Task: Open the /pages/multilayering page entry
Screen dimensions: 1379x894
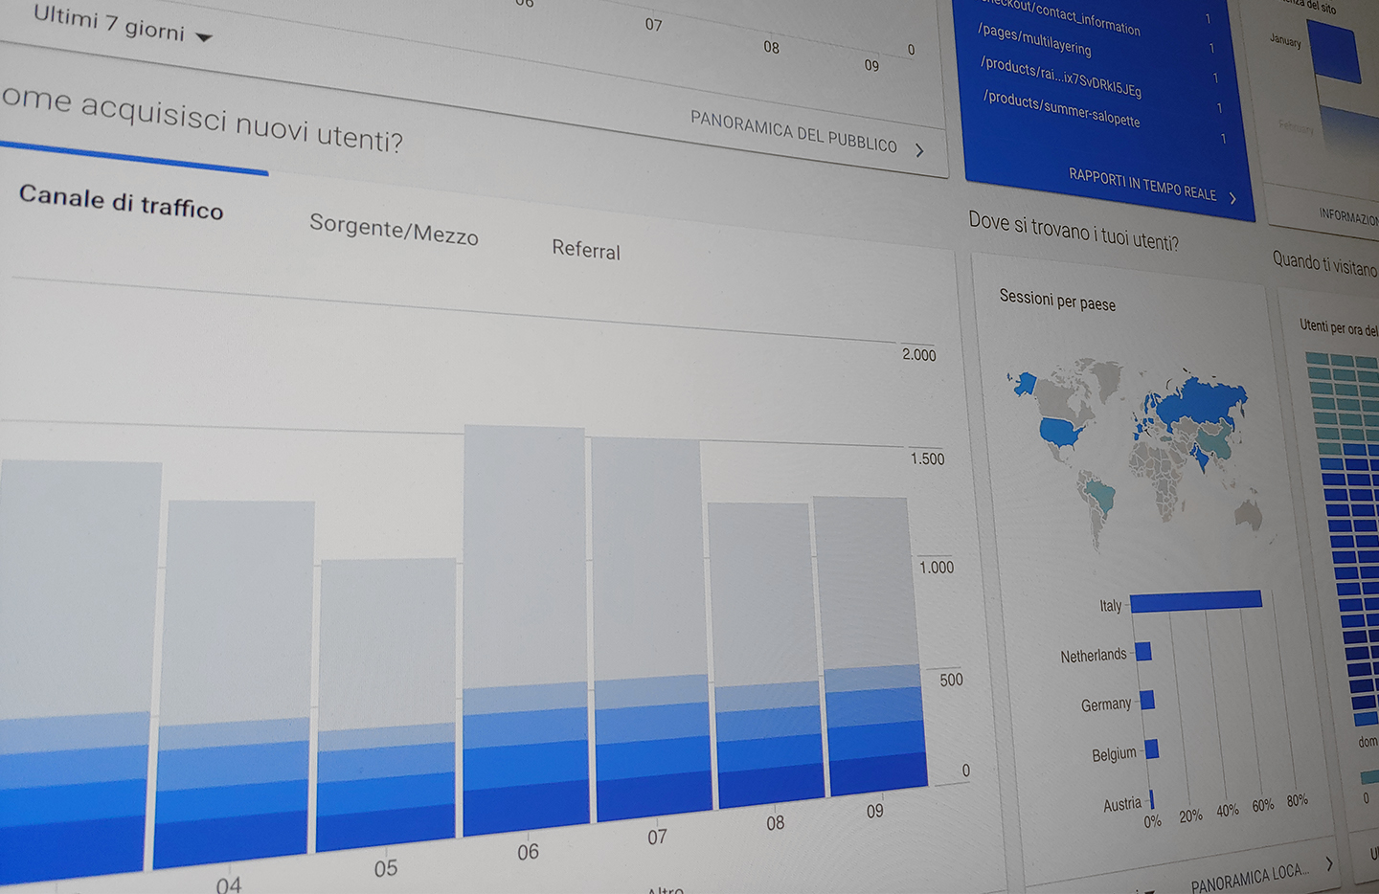Action: [1034, 39]
